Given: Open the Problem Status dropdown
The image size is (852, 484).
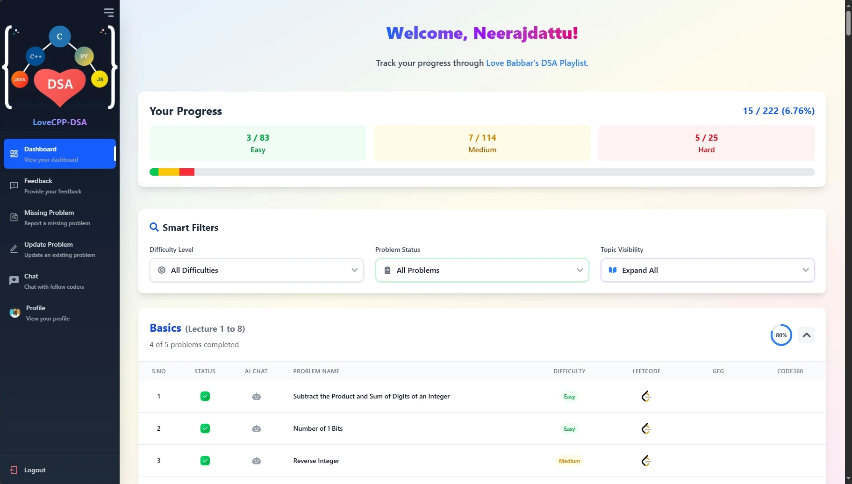Looking at the screenshot, I should coord(482,270).
